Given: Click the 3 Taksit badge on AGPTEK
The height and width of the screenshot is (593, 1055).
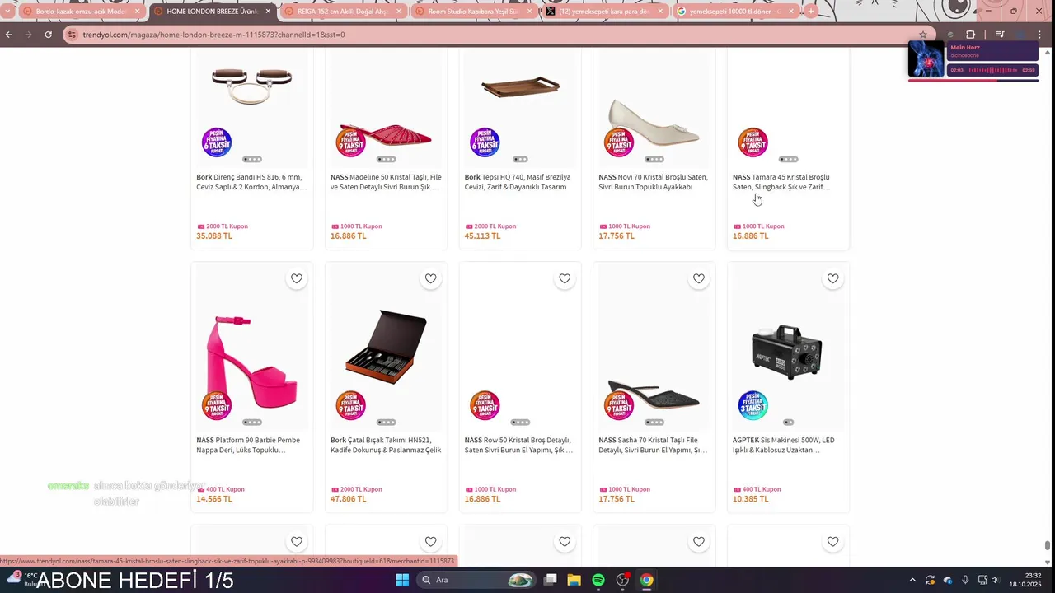Looking at the screenshot, I should click(x=753, y=405).
